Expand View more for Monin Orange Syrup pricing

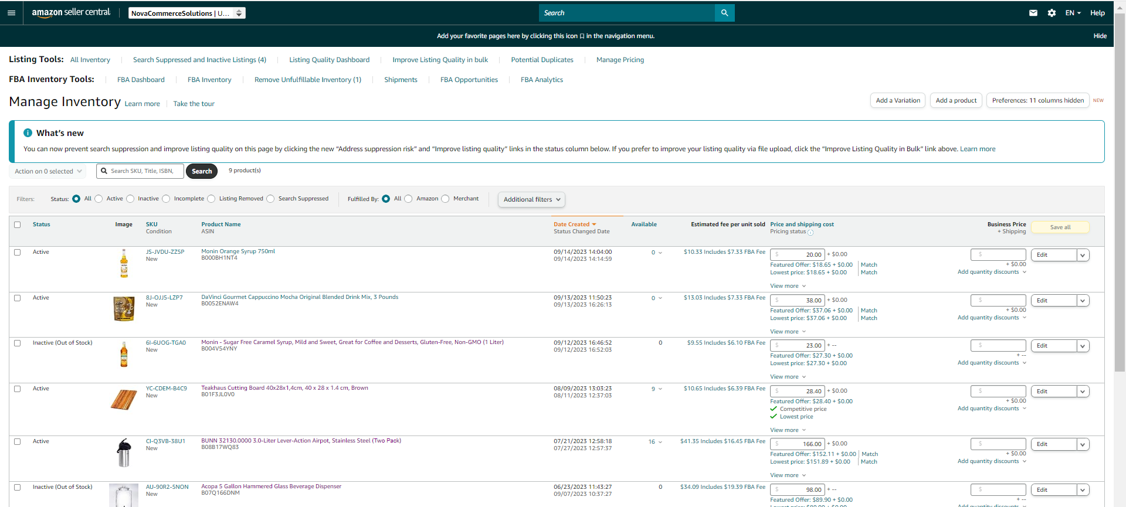tap(788, 286)
